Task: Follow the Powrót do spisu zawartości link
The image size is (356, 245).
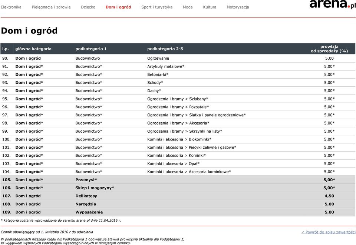Action: [x=328, y=232]
